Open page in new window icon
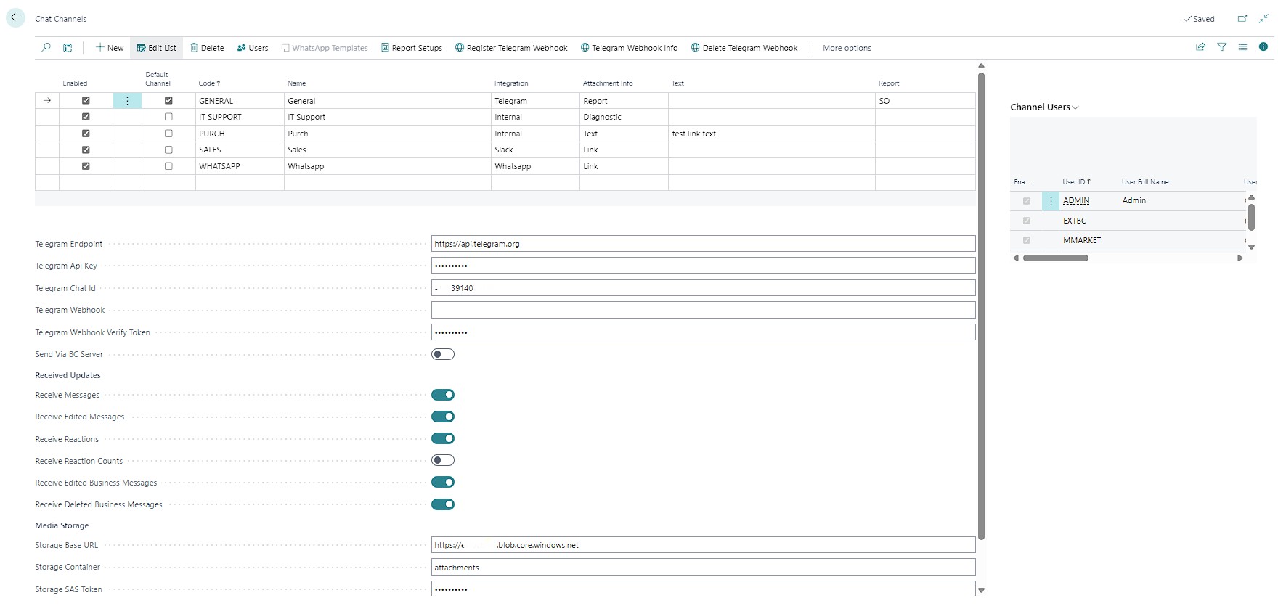Viewport: 1278px width, 606px height. [x=1242, y=19]
